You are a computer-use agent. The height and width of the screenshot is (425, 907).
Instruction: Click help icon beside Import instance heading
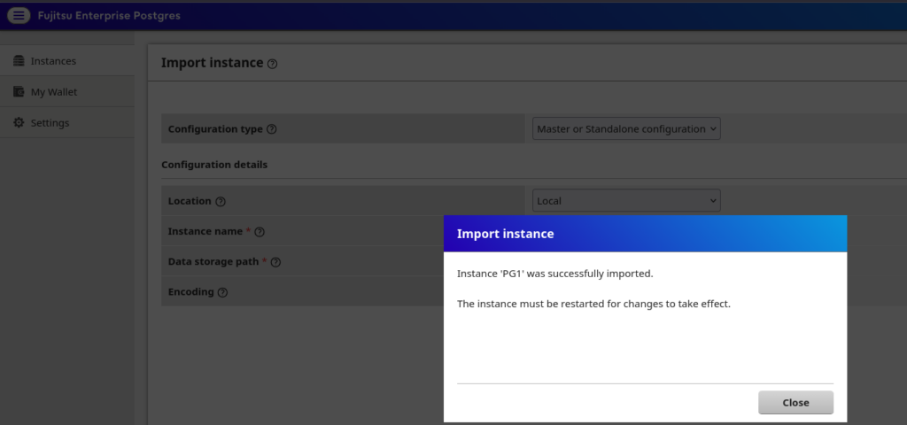point(272,64)
